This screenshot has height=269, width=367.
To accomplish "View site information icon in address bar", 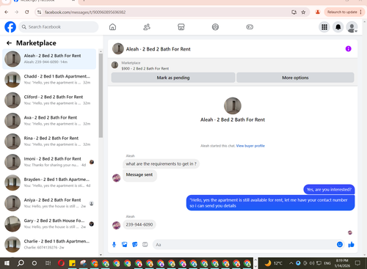I will 39,12.
